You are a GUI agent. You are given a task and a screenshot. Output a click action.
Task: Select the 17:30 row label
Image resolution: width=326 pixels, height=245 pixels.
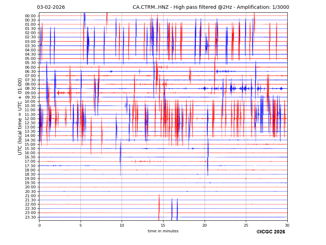(30, 166)
